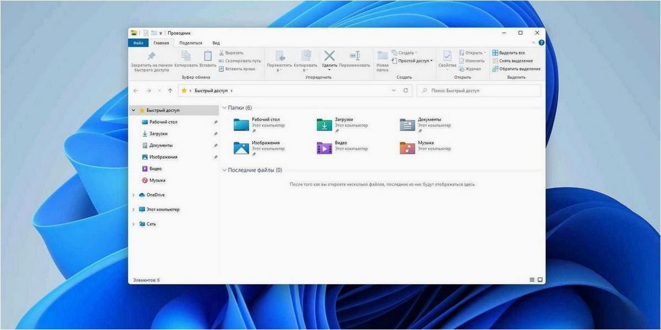Click Изменить in the Открыть group
This screenshot has width=661, height=330.
[x=472, y=61]
